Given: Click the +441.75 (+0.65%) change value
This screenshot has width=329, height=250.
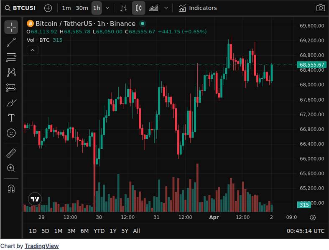Looking at the screenshot, I should pos(182,32).
